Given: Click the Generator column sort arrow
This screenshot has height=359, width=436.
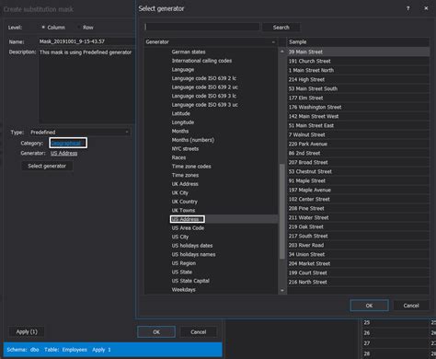Looking at the screenshot, I should [273, 41].
